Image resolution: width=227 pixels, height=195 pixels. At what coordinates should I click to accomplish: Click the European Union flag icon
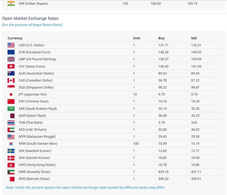click(11, 52)
